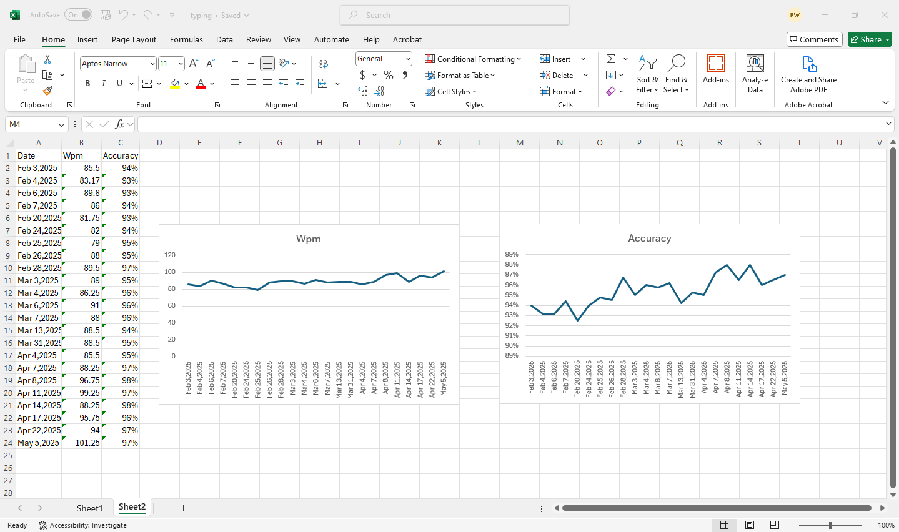Open Find & Select

pos(677,74)
